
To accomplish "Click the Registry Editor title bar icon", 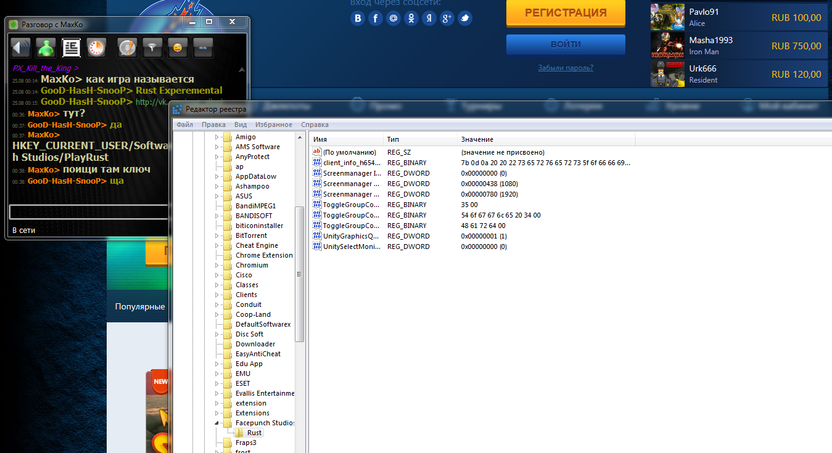I will 178,109.
